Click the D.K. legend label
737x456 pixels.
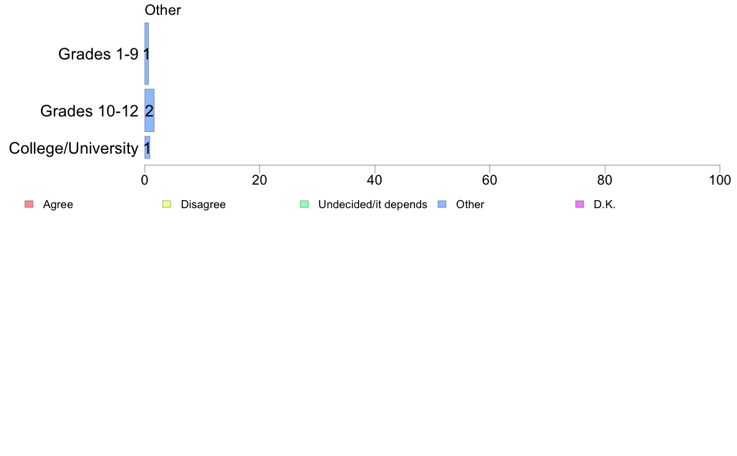(x=604, y=204)
